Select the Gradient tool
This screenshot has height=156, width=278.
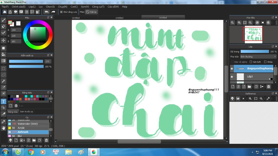point(3,61)
